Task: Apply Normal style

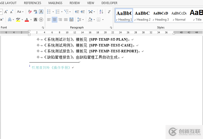Action: click(x=179, y=16)
